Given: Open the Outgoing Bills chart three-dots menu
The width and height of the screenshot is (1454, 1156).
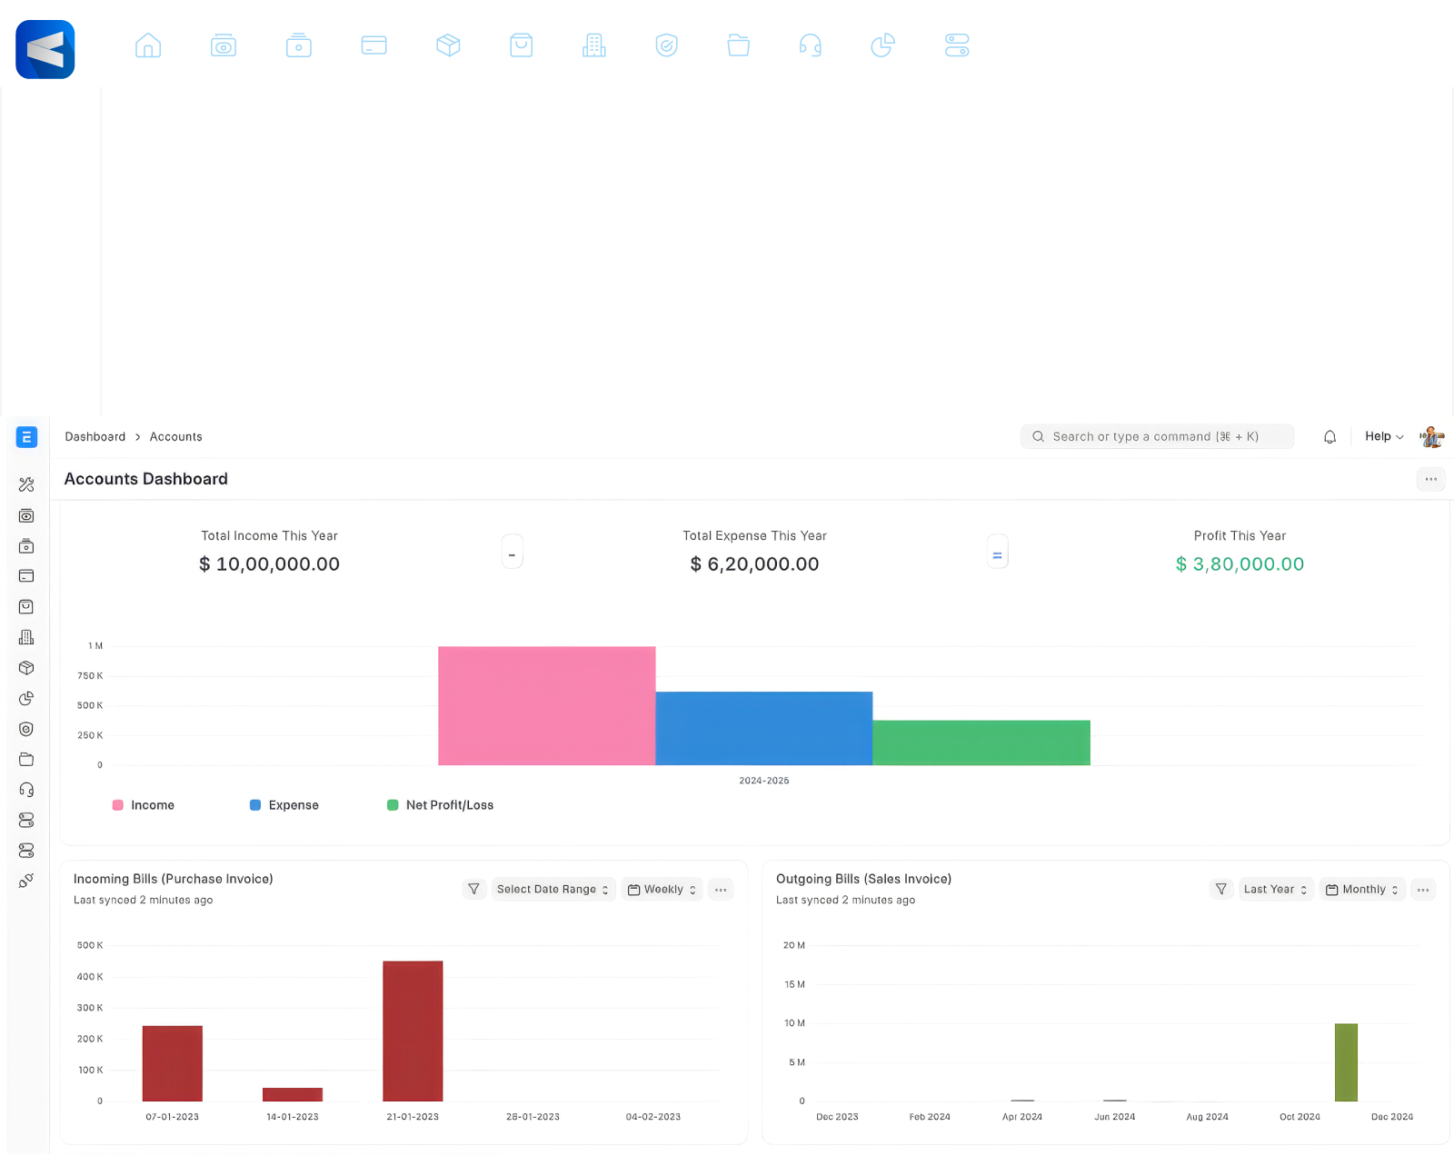Looking at the screenshot, I should (x=1423, y=890).
